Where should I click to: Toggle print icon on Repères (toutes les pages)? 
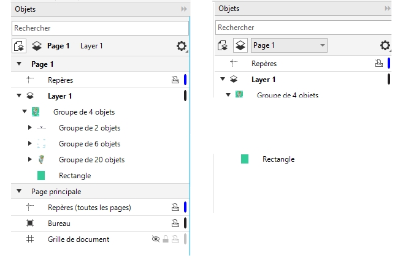point(175,208)
